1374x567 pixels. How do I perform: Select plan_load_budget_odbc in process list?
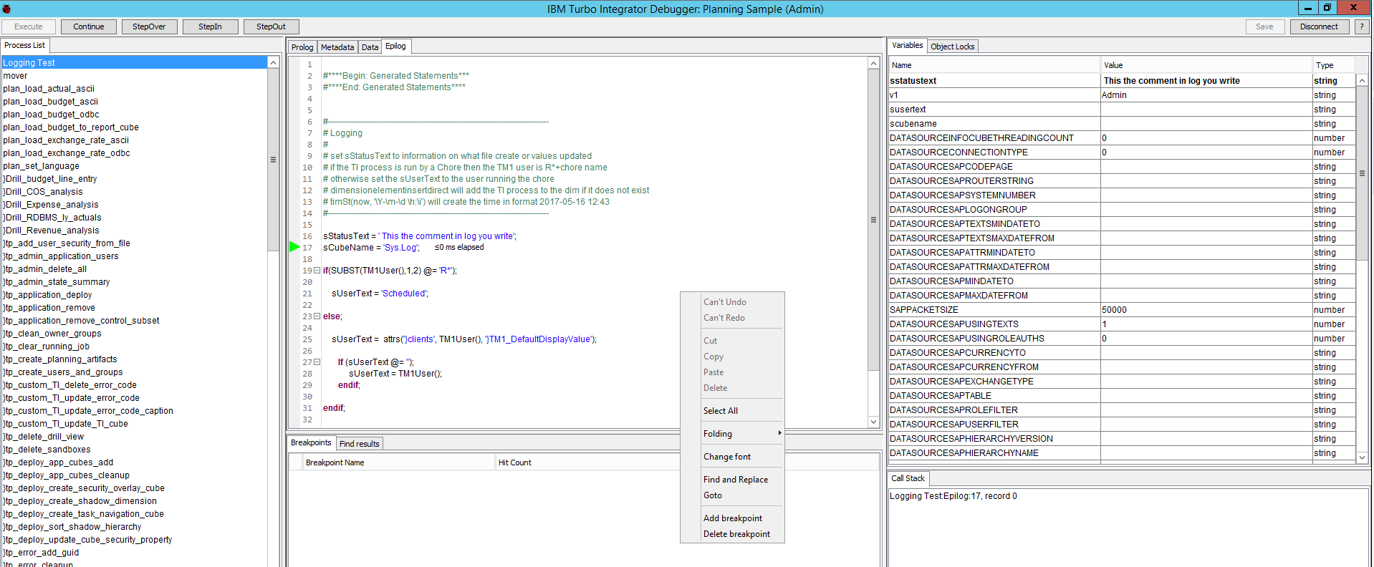point(134,115)
